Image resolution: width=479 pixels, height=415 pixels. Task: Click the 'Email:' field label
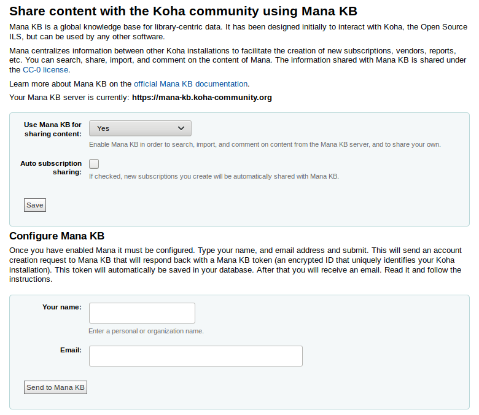71,350
